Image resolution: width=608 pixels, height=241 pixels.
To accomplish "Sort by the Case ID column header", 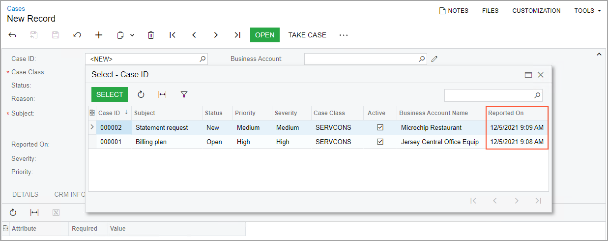I will coord(109,113).
